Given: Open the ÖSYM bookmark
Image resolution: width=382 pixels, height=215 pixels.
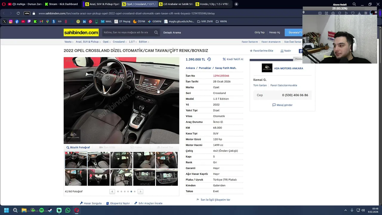Looking at the screenshot, I should (x=139, y=21).
